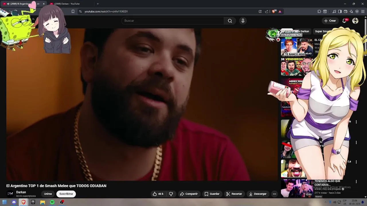The image size is (367, 206).
Task: Save video with Guardar button
Action: point(212,194)
